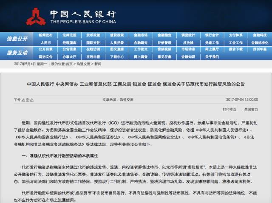Navigate to 金融标准化

click(x=260, y=43)
